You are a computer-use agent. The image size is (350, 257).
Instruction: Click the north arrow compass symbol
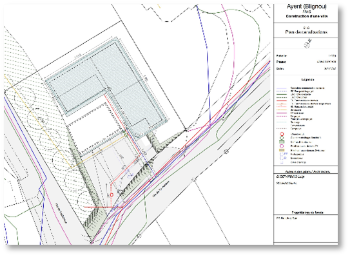(307, 44)
